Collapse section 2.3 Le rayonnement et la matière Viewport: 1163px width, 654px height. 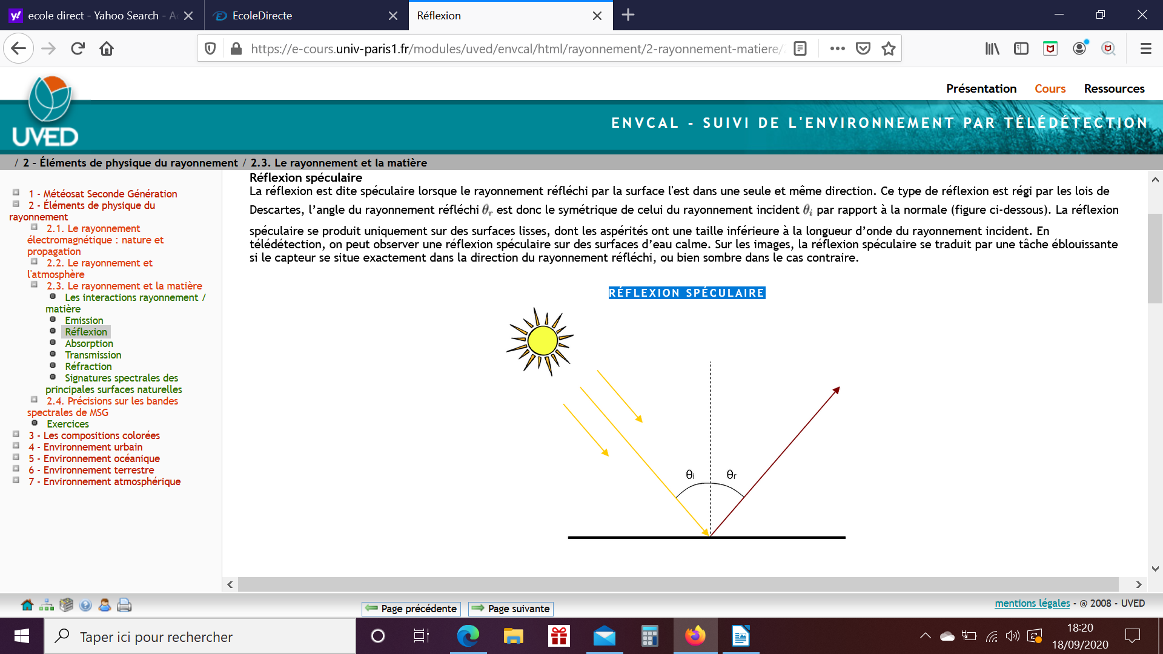point(35,285)
